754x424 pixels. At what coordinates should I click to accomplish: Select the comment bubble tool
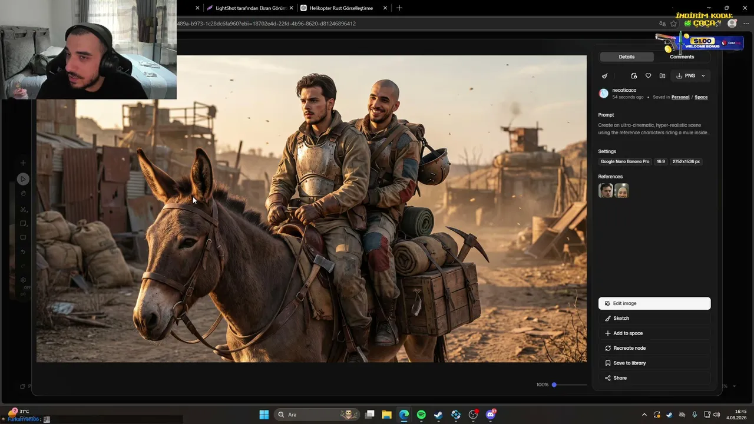[23, 238]
